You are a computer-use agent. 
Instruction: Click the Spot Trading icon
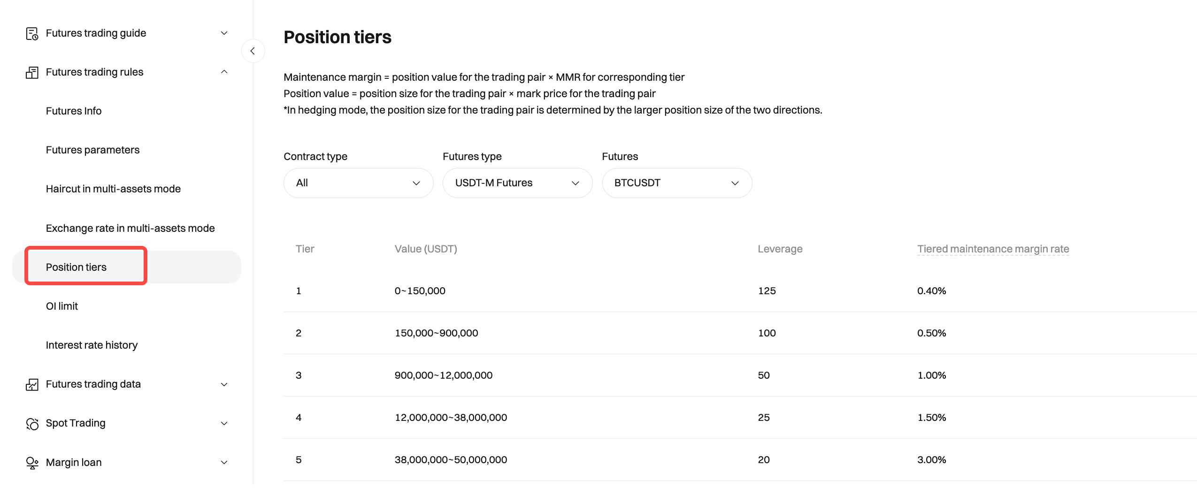coord(32,423)
